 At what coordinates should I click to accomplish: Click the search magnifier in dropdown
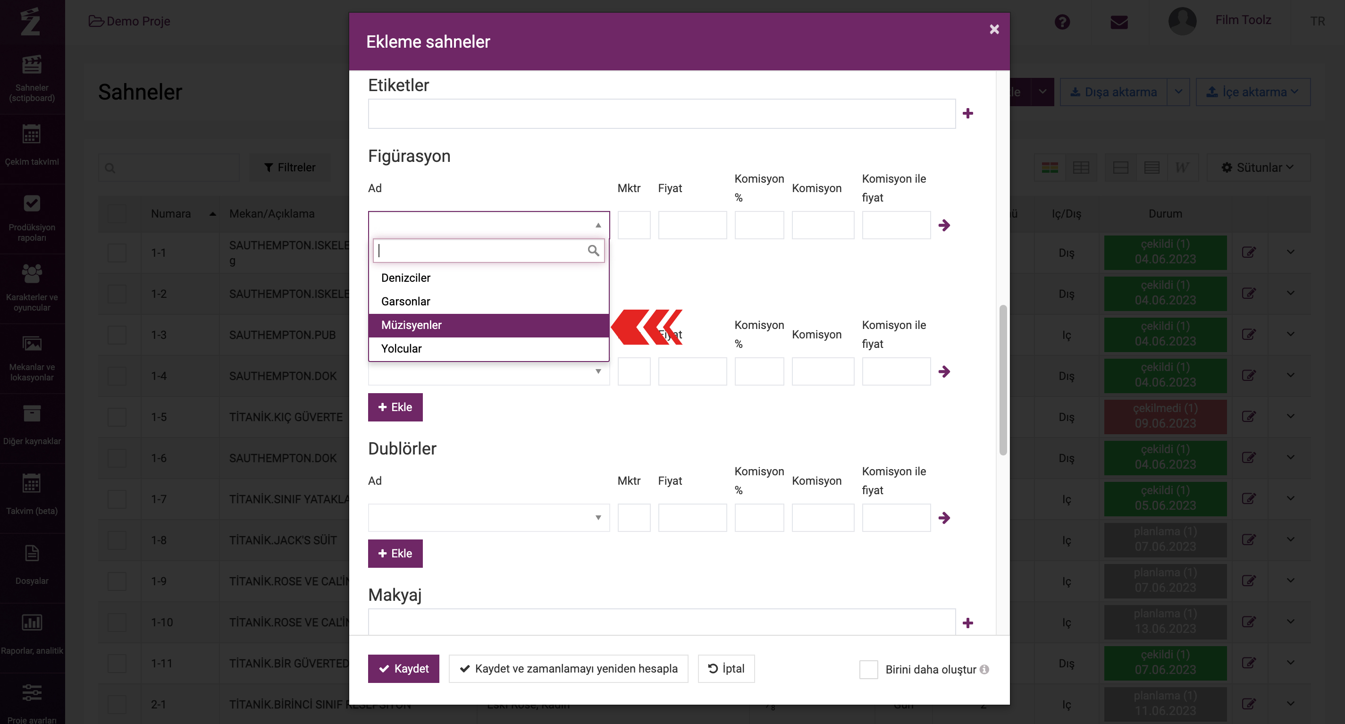point(593,251)
